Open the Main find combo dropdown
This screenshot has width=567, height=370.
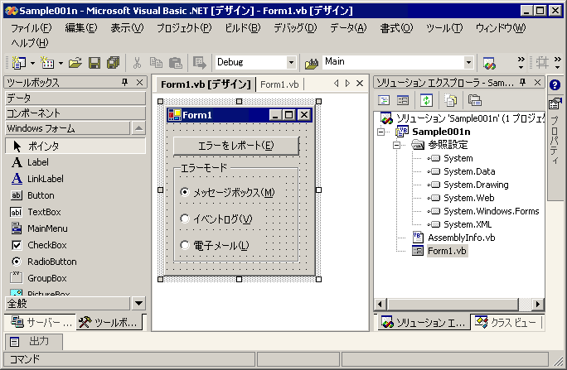[468, 62]
